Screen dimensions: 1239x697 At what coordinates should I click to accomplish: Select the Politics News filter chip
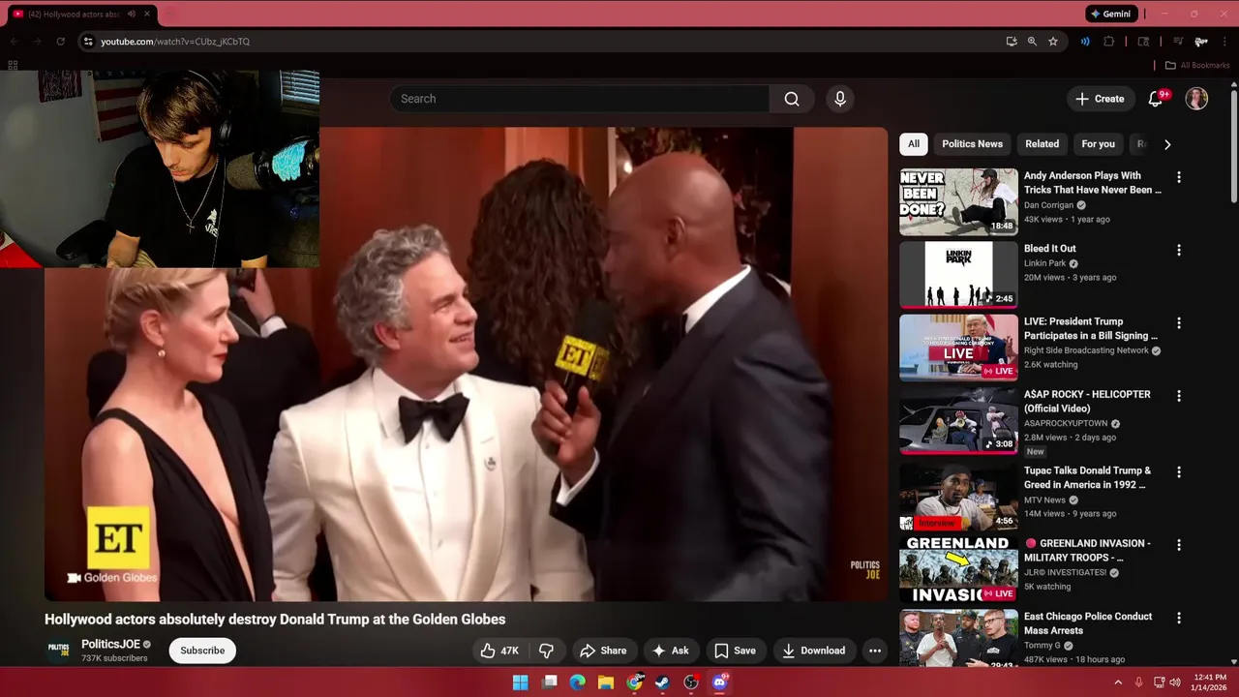(x=972, y=144)
